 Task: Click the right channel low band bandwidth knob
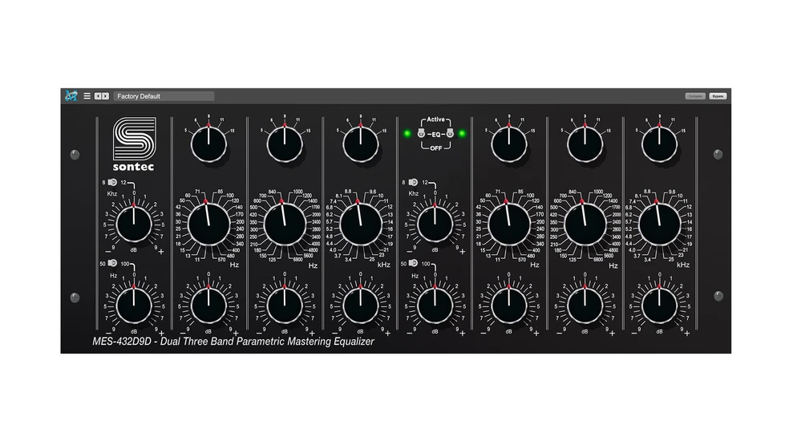click(x=509, y=144)
